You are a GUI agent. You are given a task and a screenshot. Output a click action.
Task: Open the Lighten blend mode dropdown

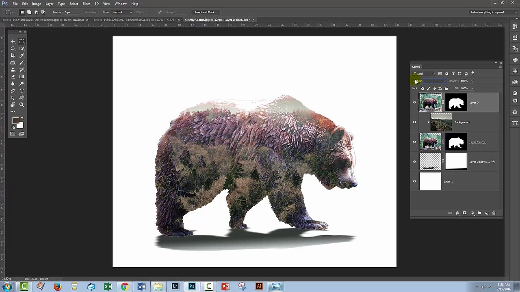[429, 81]
